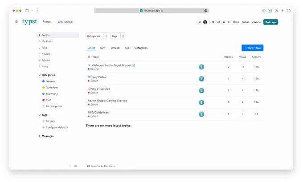
Task: Open the user profile avatar menu
Action: [205, 22]
